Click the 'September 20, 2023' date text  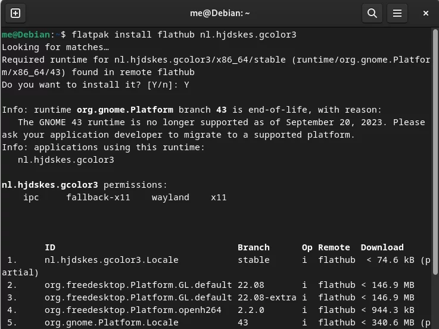[334, 122]
